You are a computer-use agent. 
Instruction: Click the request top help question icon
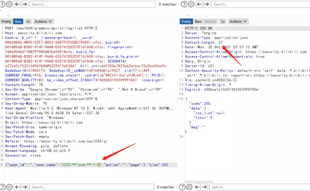click(2, 4)
